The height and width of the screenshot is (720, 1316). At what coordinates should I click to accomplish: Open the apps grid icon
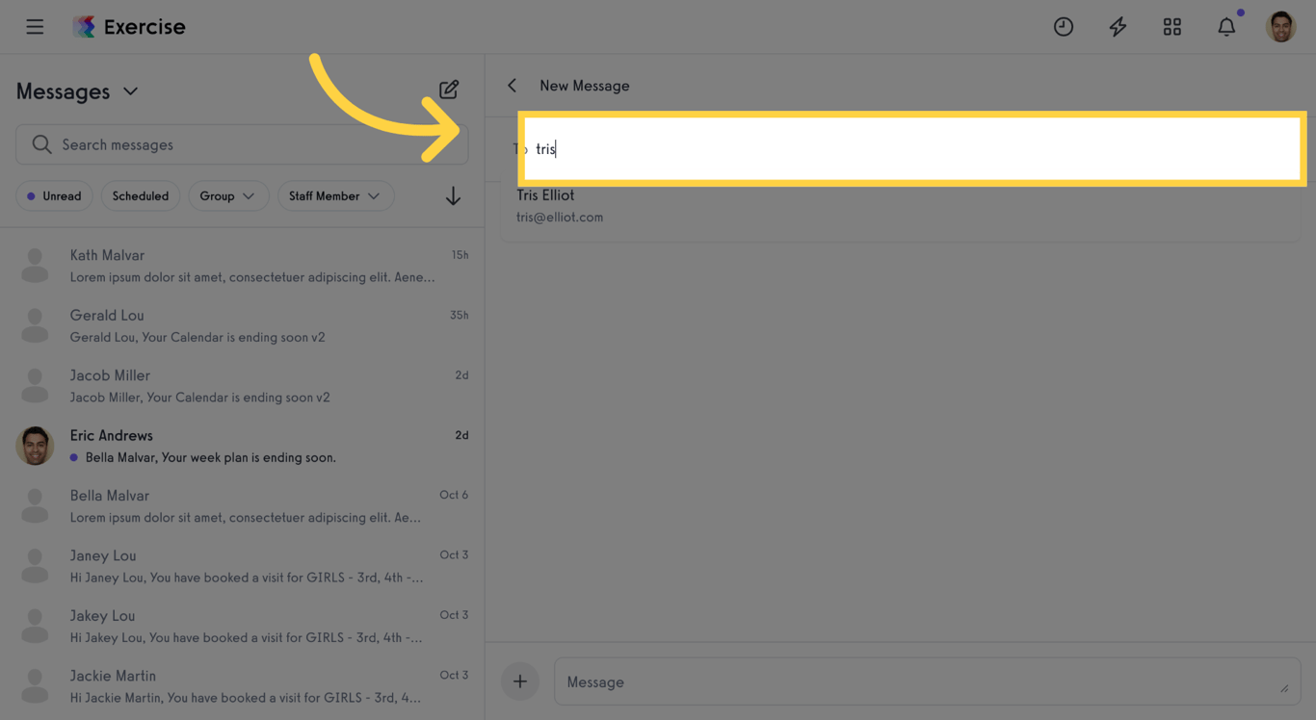[x=1171, y=27]
